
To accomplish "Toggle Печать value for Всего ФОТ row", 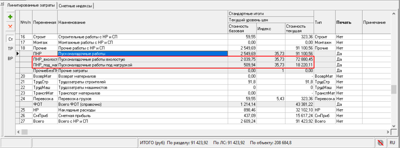I will (x=349, y=104).
